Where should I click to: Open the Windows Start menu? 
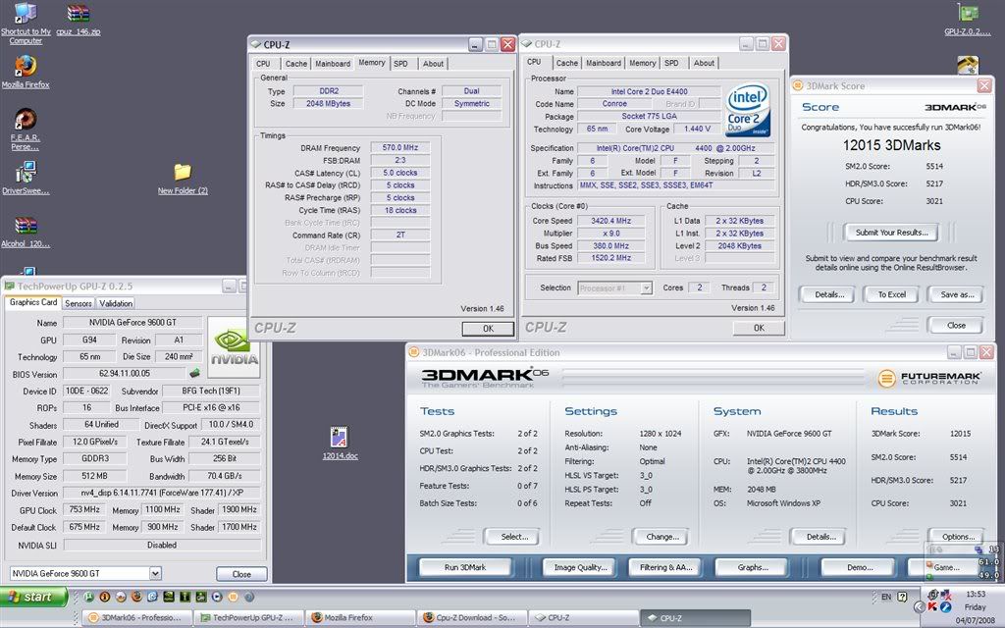tap(35, 597)
